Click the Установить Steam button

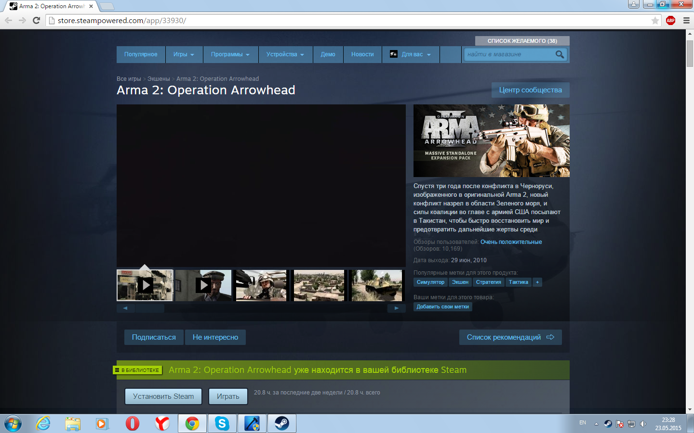point(163,396)
